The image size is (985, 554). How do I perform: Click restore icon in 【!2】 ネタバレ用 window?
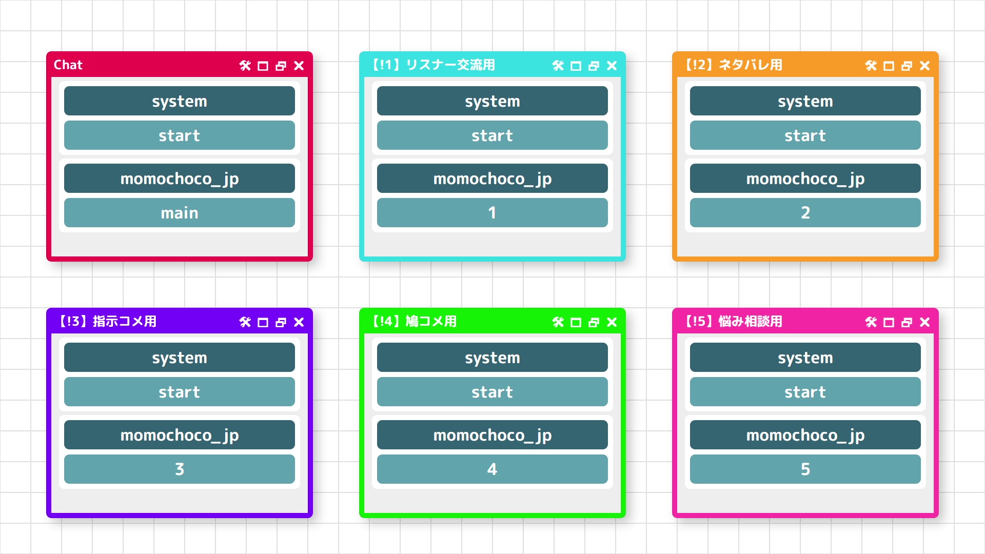click(907, 66)
